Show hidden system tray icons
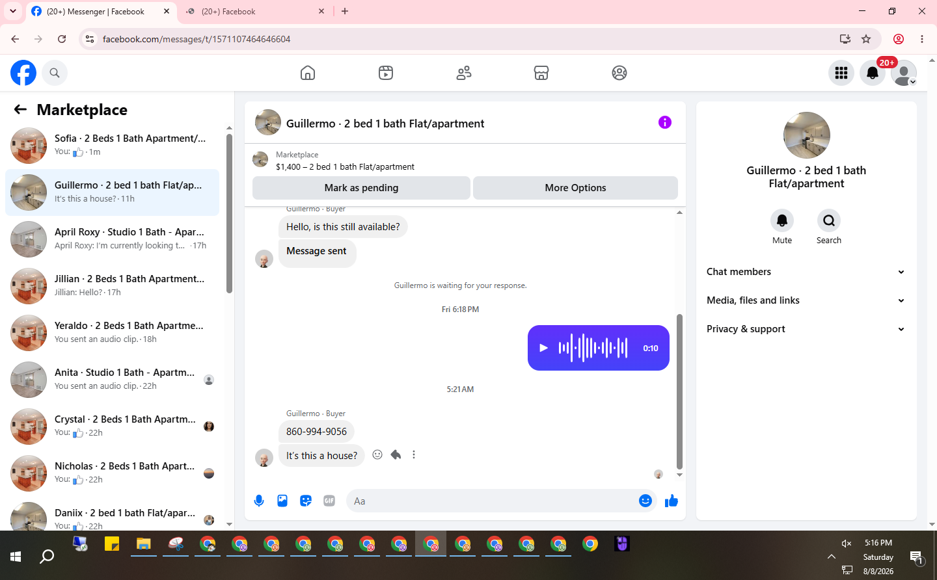The width and height of the screenshot is (937, 580). pyautogui.click(x=831, y=557)
